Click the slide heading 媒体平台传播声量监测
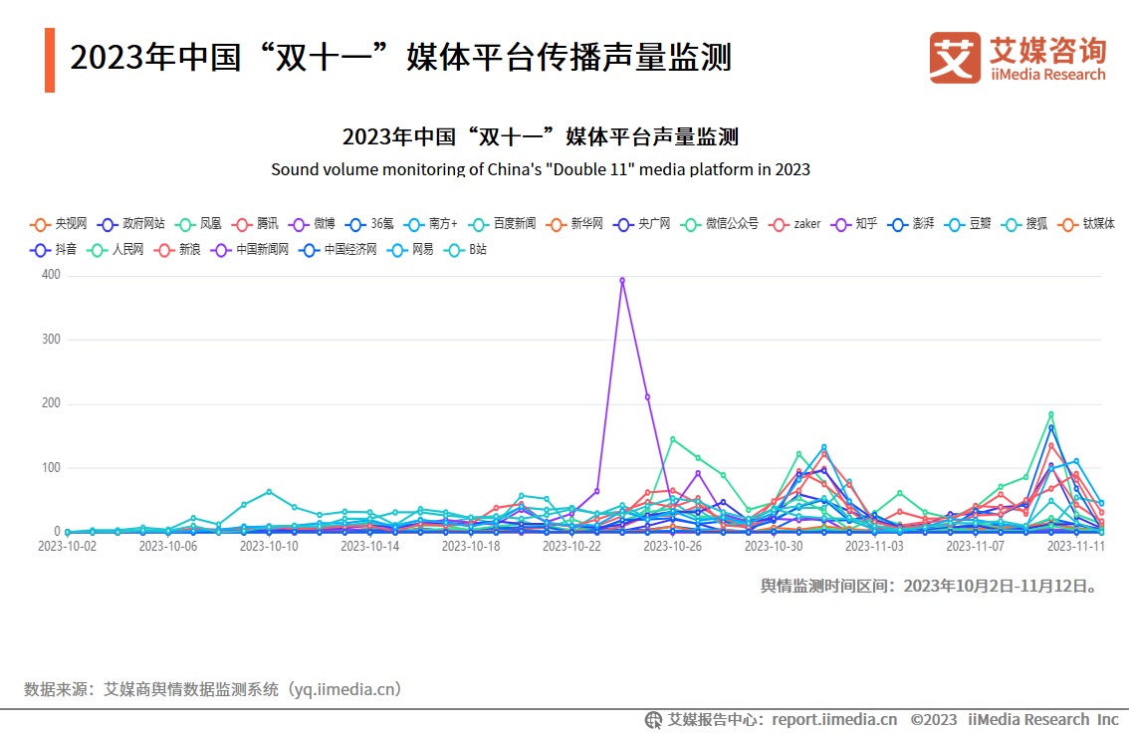This screenshot has width=1129, height=734. click(569, 58)
